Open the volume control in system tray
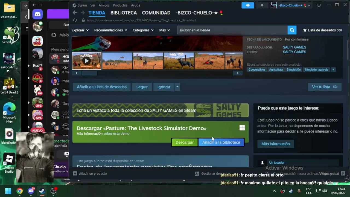This screenshot has width=350, height=197. pyautogui.click(x=325, y=191)
